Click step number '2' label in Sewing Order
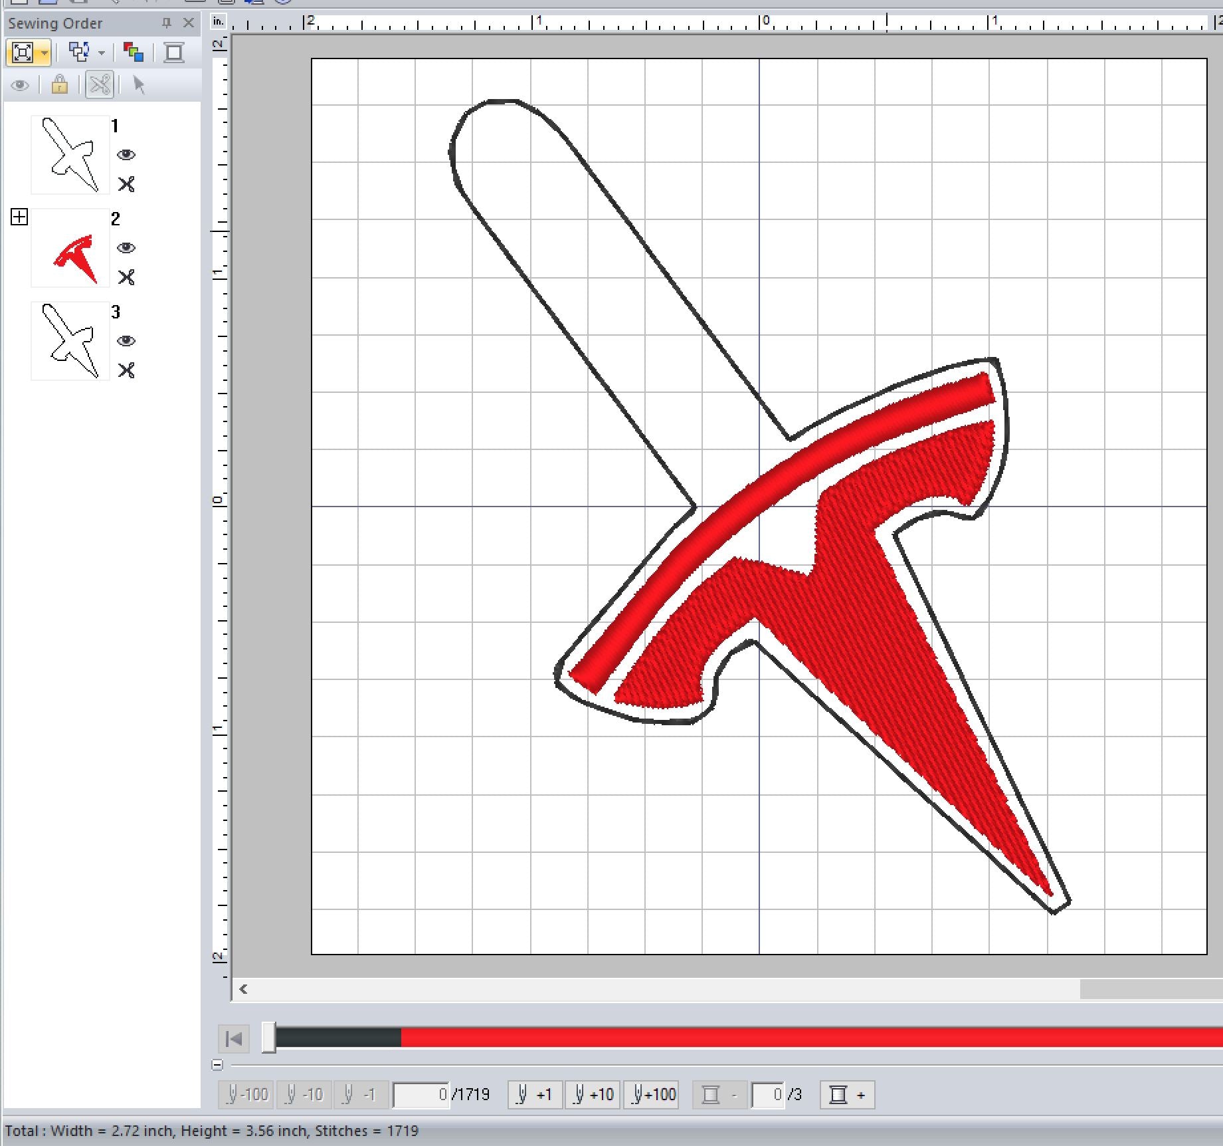 point(116,219)
